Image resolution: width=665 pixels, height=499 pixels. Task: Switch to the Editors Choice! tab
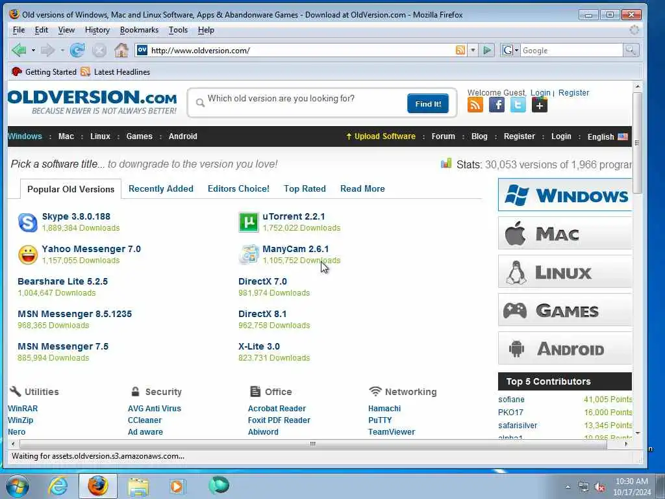click(238, 188)
